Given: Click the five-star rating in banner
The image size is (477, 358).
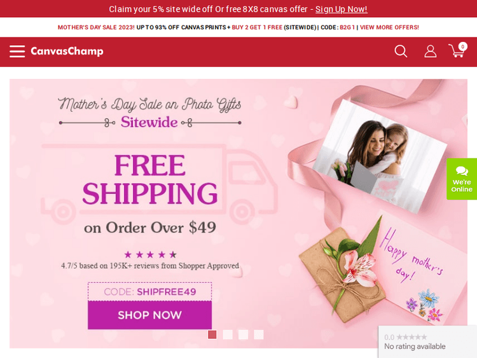Looking at the screenshot, I should tap(150, 254).
